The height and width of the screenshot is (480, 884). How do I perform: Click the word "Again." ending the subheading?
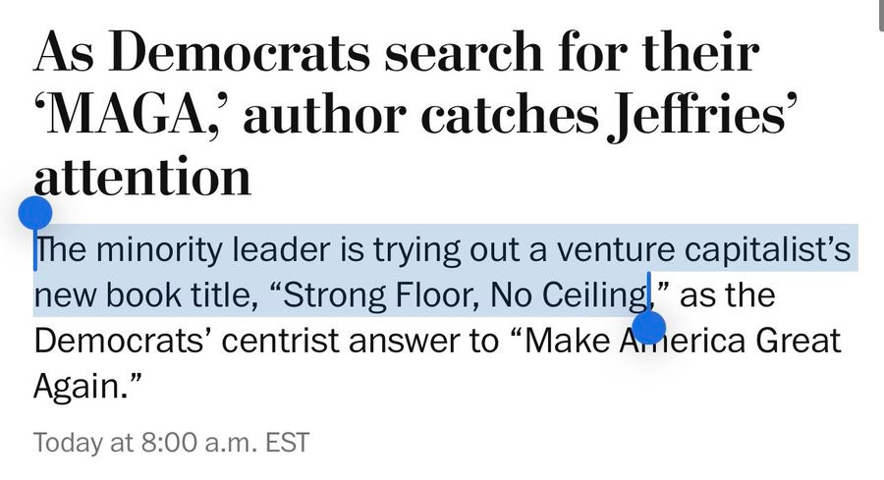click(89, 387)
